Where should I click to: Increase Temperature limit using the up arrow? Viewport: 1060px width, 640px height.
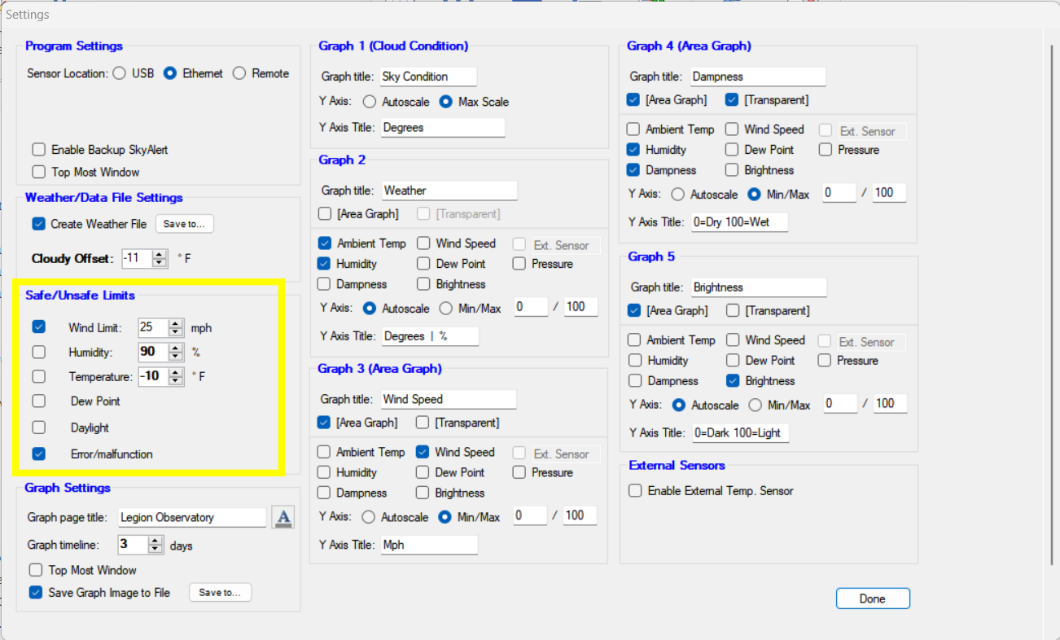[x=176, y=373]
